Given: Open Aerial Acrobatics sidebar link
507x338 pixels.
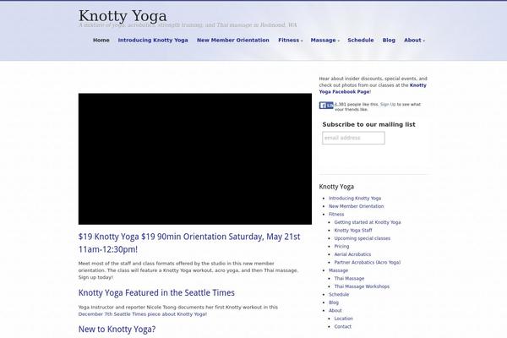Looking at the screenshot, I should [x=352, y=254].
